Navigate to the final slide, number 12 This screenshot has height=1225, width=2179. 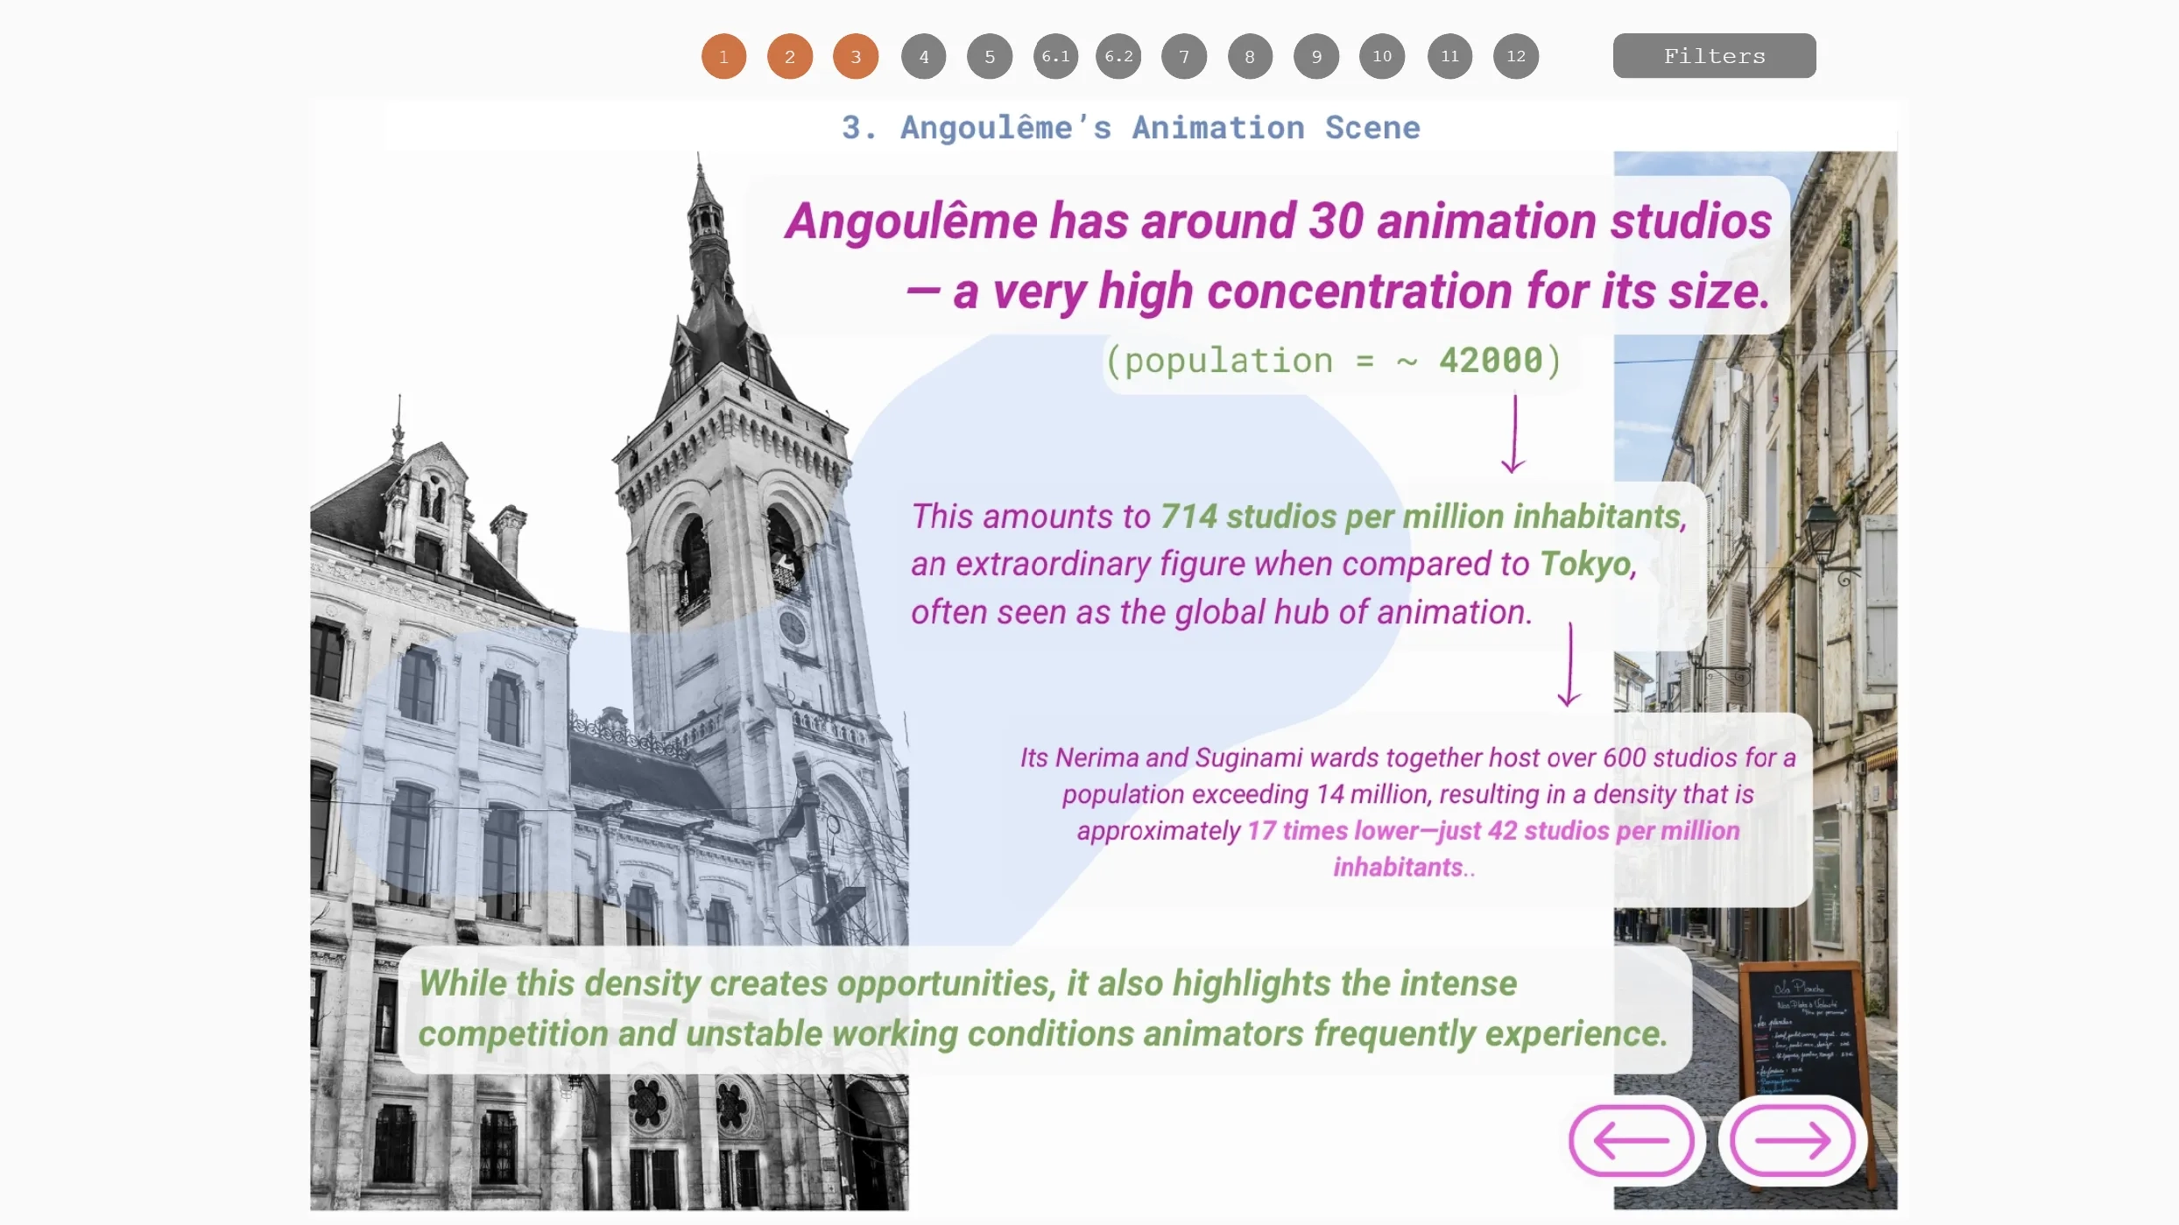(x=1516, y=56)
